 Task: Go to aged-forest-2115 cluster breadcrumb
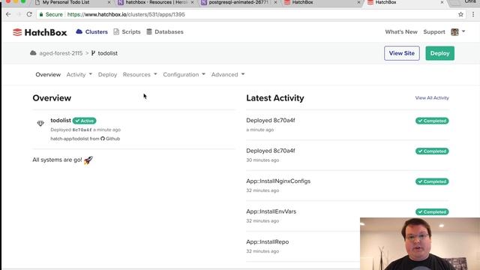(x=61, y=53)
